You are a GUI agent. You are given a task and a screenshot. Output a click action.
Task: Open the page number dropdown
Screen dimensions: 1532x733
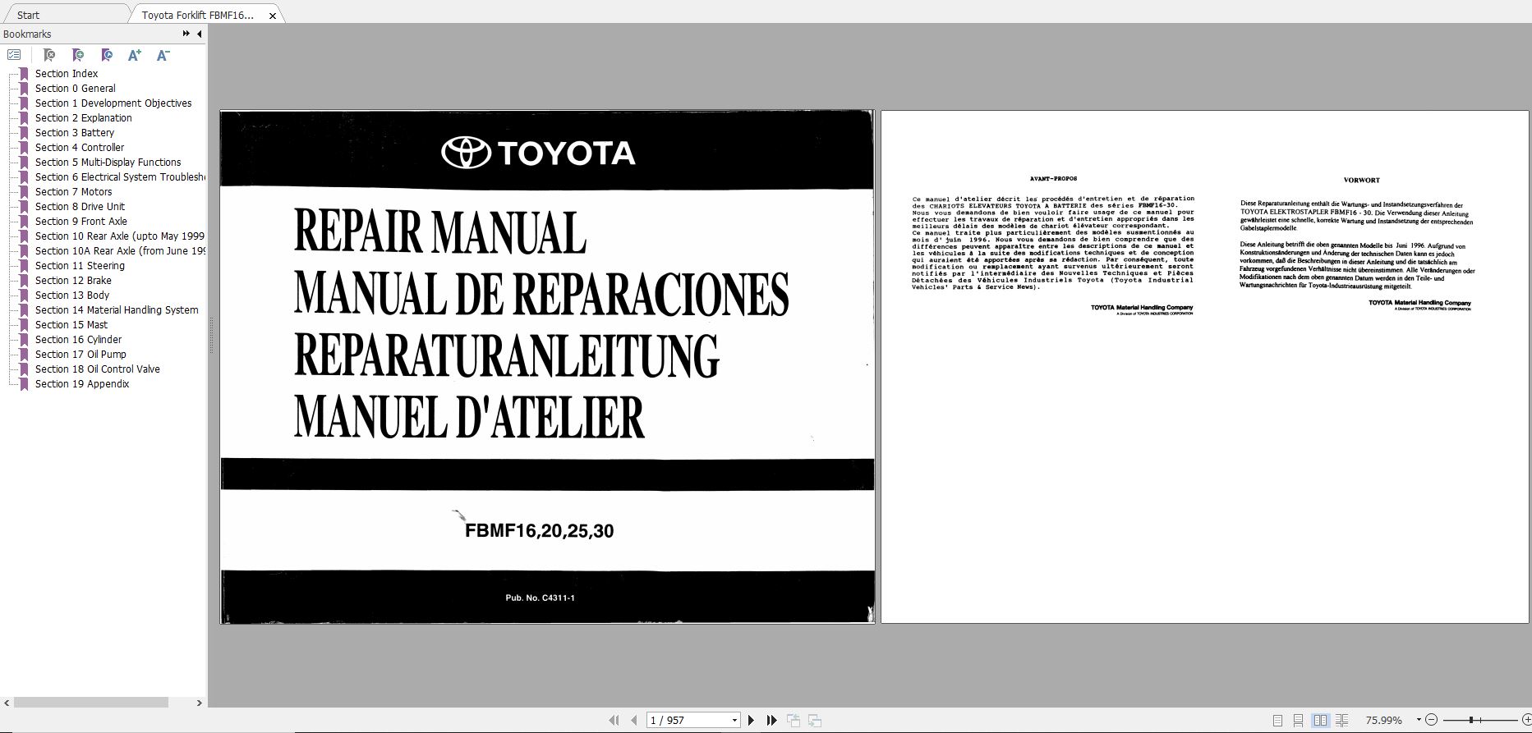pyautogui.click(x=734, y=721)
